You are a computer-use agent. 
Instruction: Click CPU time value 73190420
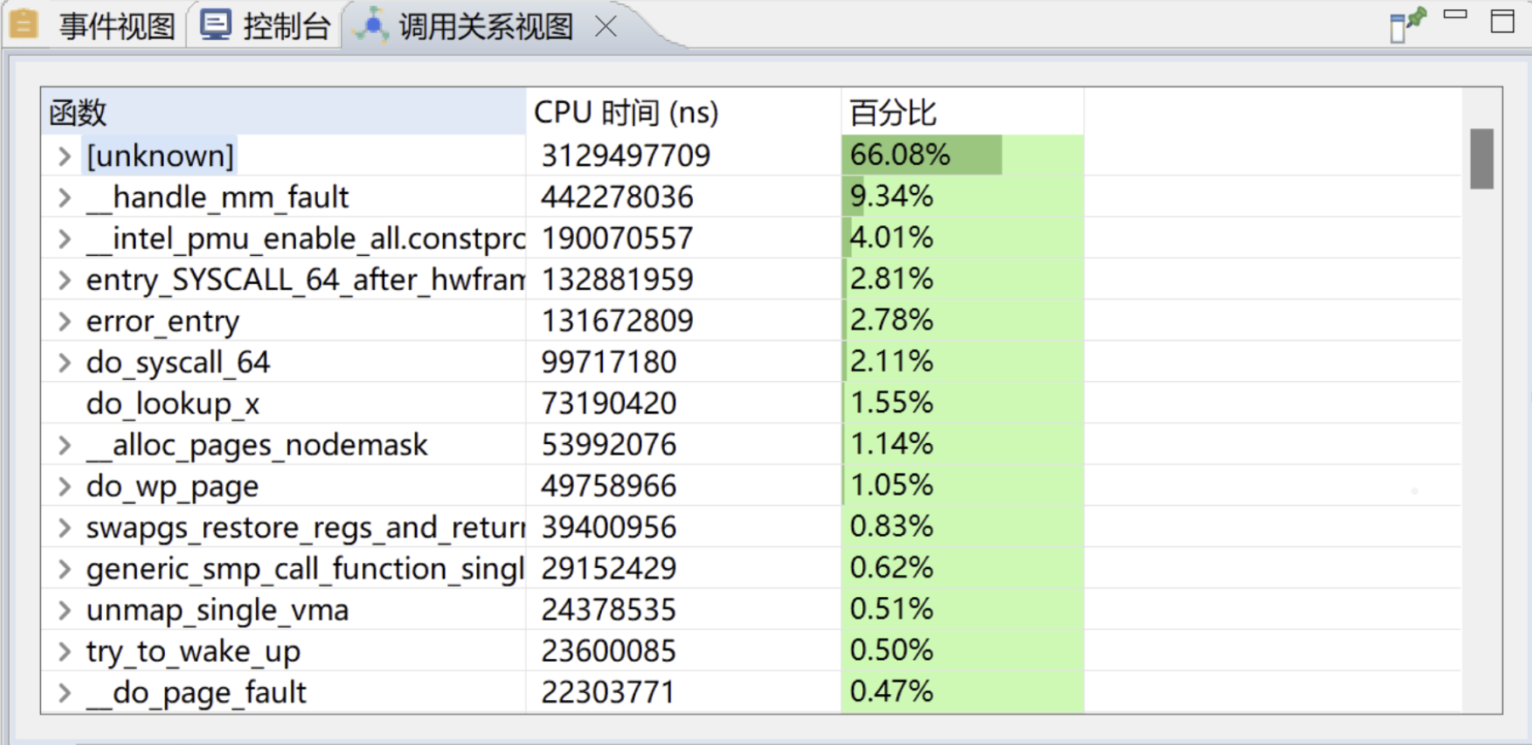[x=609, y=403]
